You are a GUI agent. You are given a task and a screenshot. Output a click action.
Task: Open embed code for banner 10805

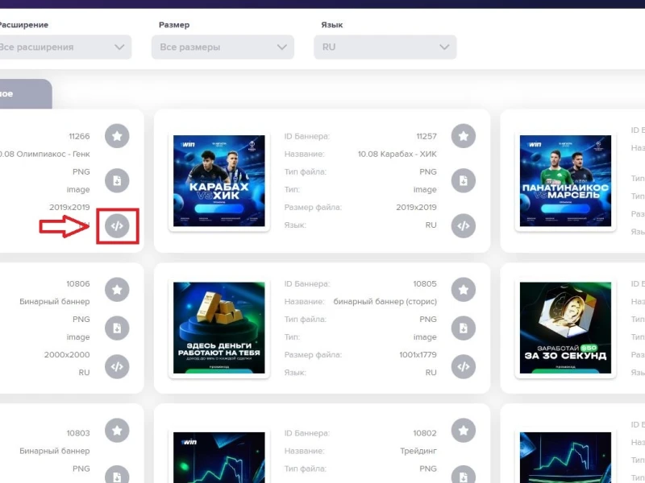[x=463, y=367]
